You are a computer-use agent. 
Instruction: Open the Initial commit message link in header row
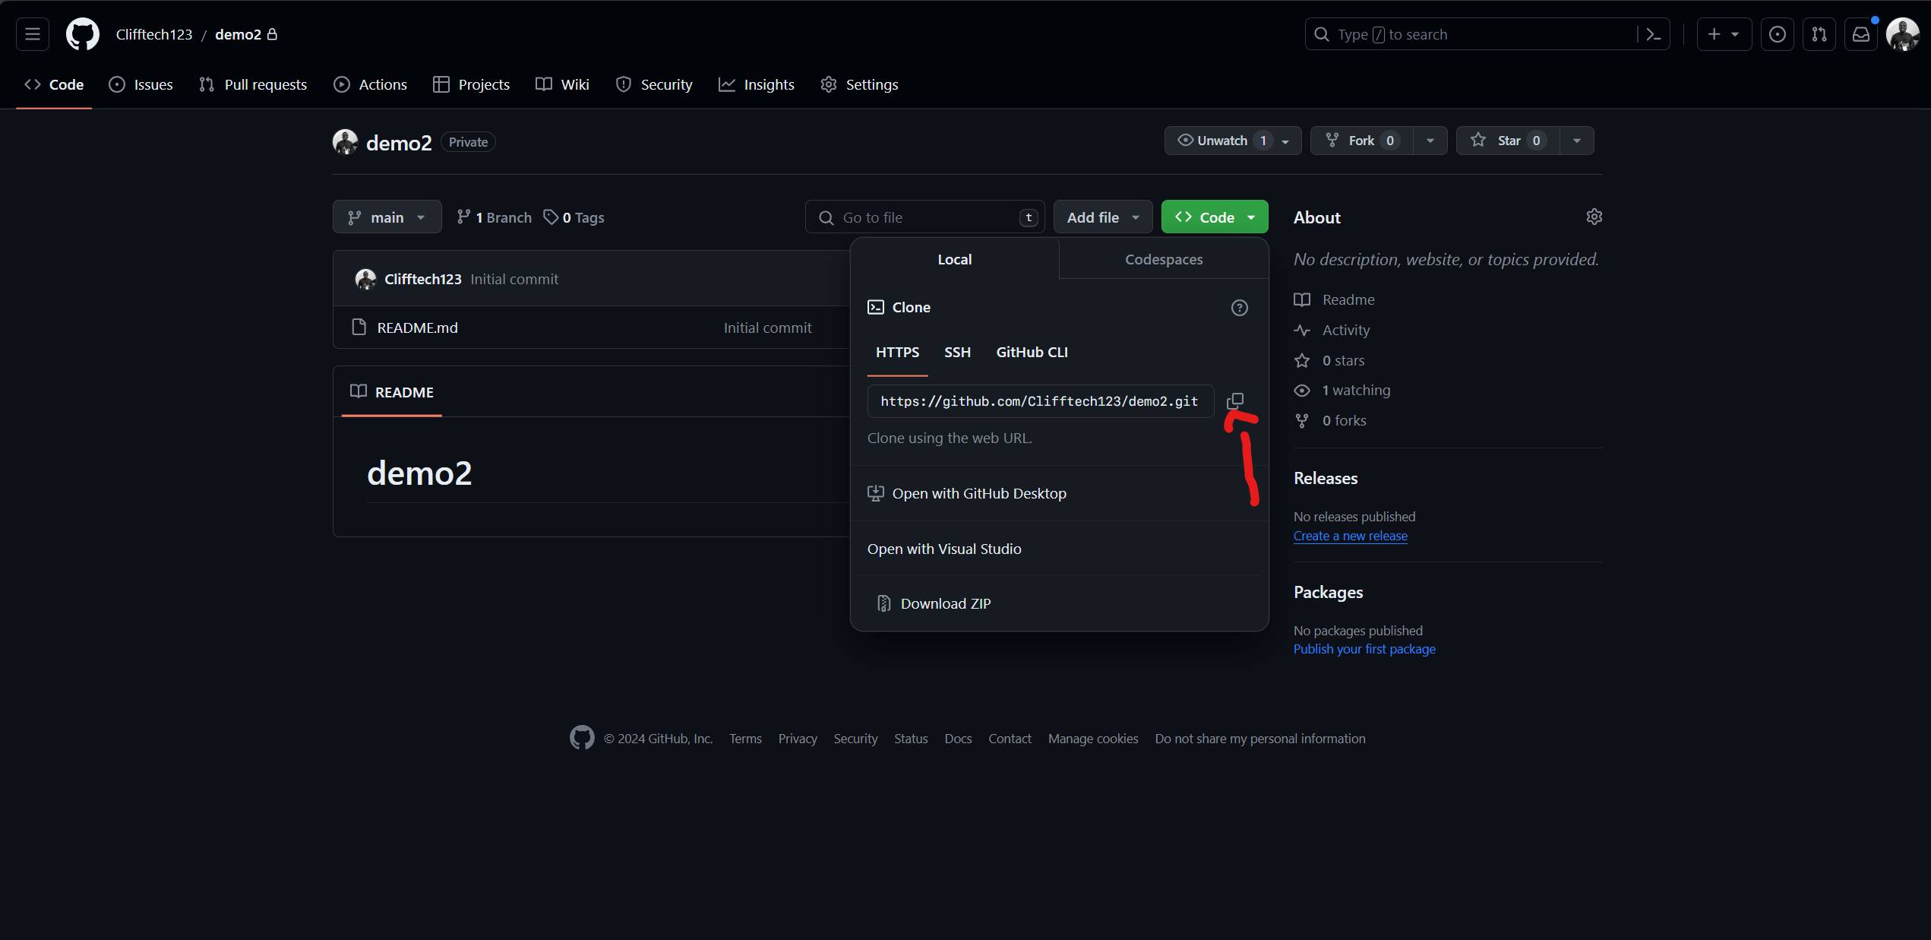point(514,279)
